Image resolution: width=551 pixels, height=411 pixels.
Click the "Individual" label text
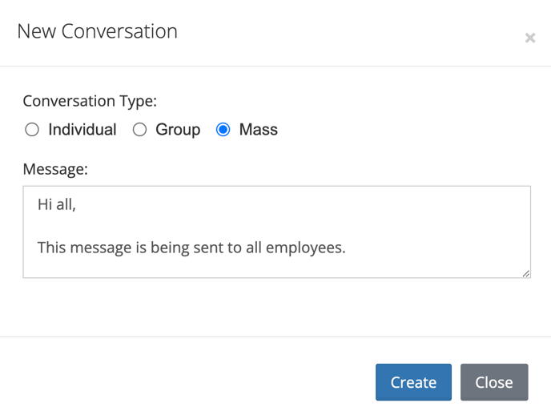pyautogui.click(x=82, y=129)
